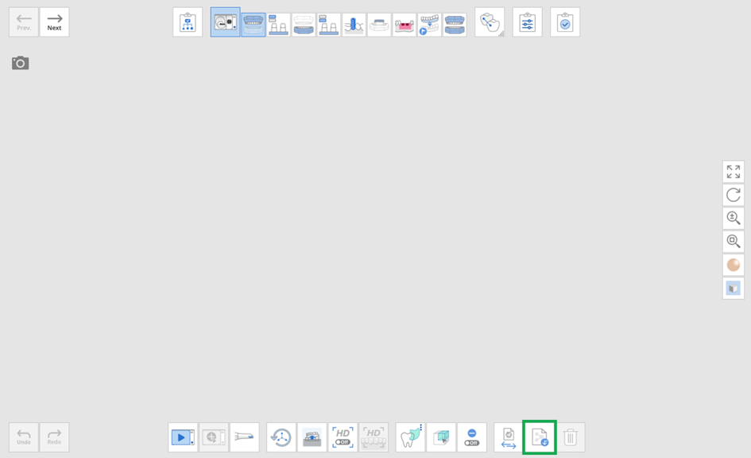Click the clipboard checkmark confirm icon
The image size is (751, 458).
[565, 22]
